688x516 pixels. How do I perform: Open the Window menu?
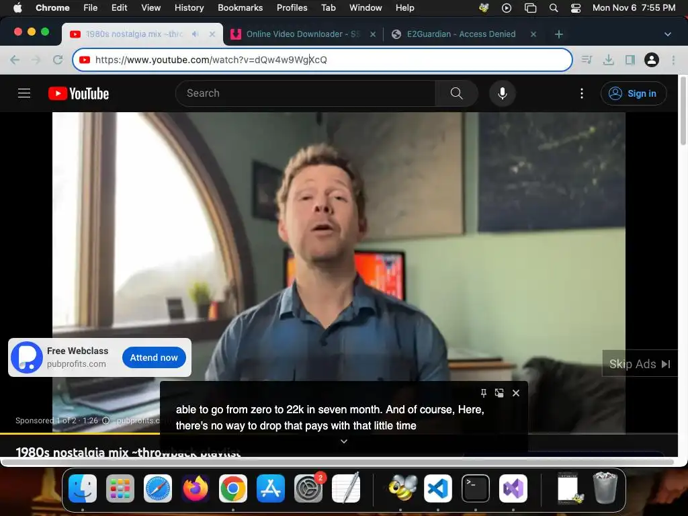click(365, 7)
